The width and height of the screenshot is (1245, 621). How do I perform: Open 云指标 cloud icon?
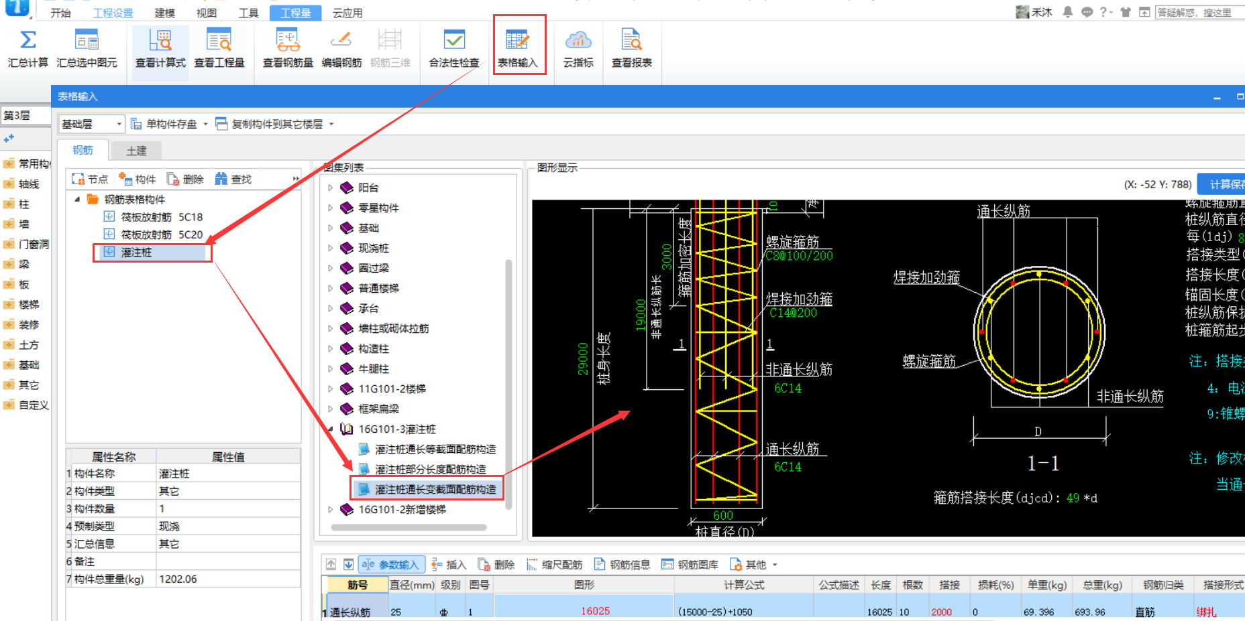point(578,40)
